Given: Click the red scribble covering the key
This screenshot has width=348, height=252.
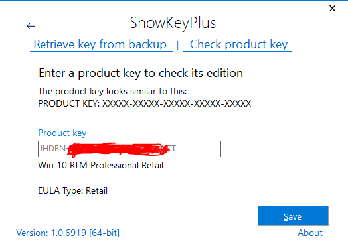Looking at the screenshot, I should (x=118, y=149).
